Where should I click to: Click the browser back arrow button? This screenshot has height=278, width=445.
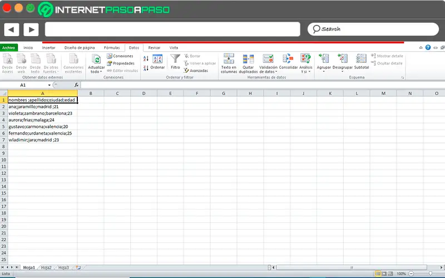11,29
